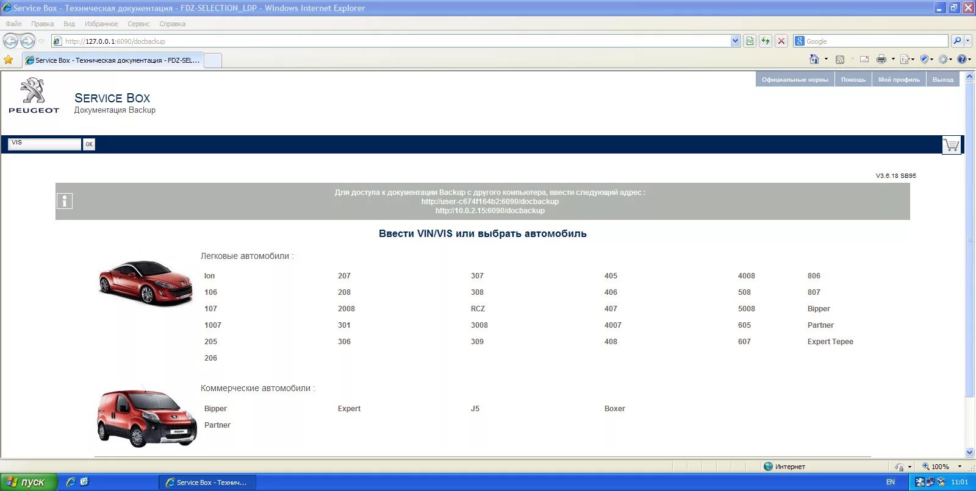Screen dimensions: 976x491
Task: Click the privacy lock icon in the status bar
Action: (x=899, y=467)
